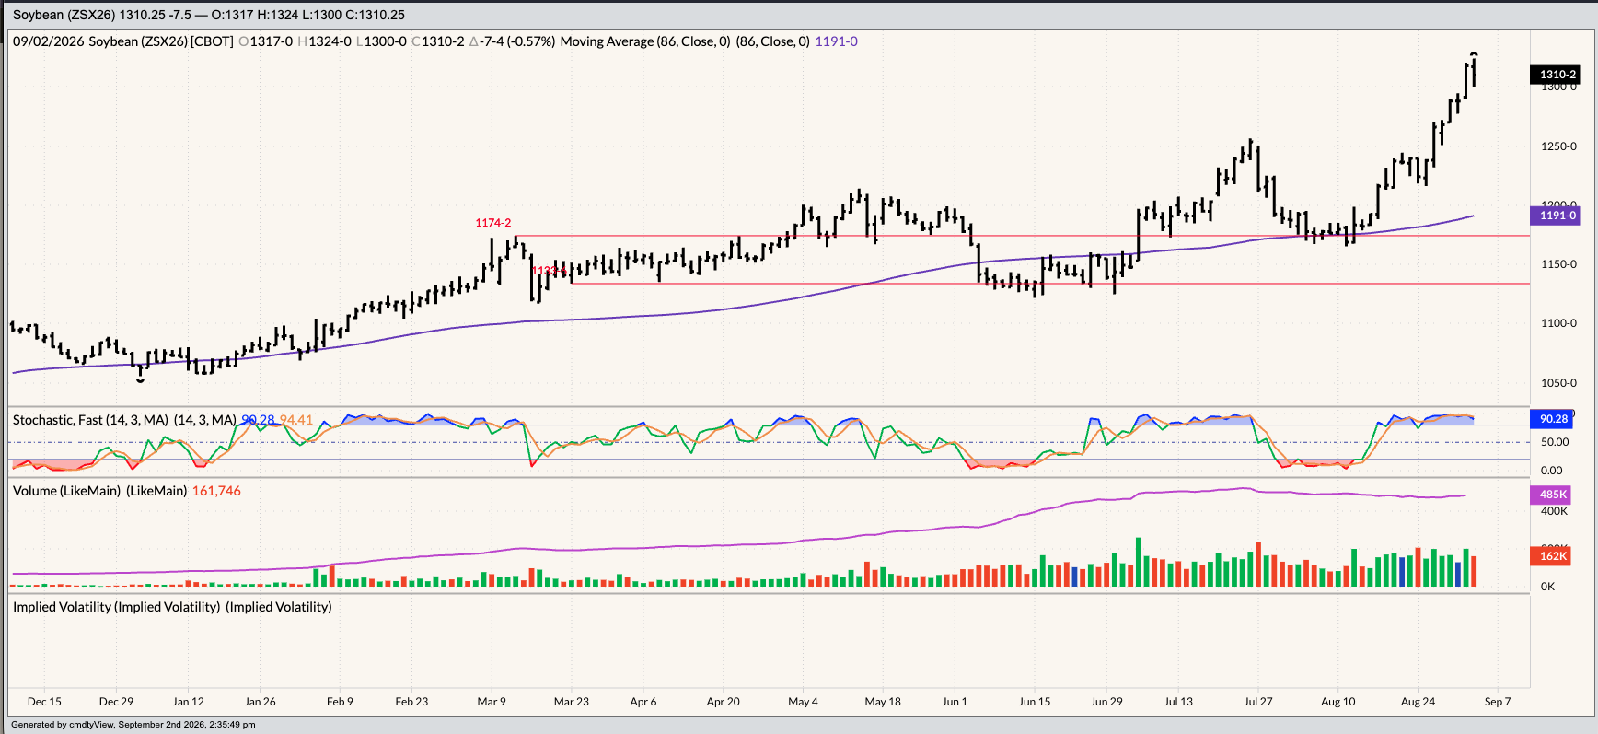This screenshot has height=734, width=1598.
Task: Click the 485K open interest badge
Action: click(x=1553, y=495)
